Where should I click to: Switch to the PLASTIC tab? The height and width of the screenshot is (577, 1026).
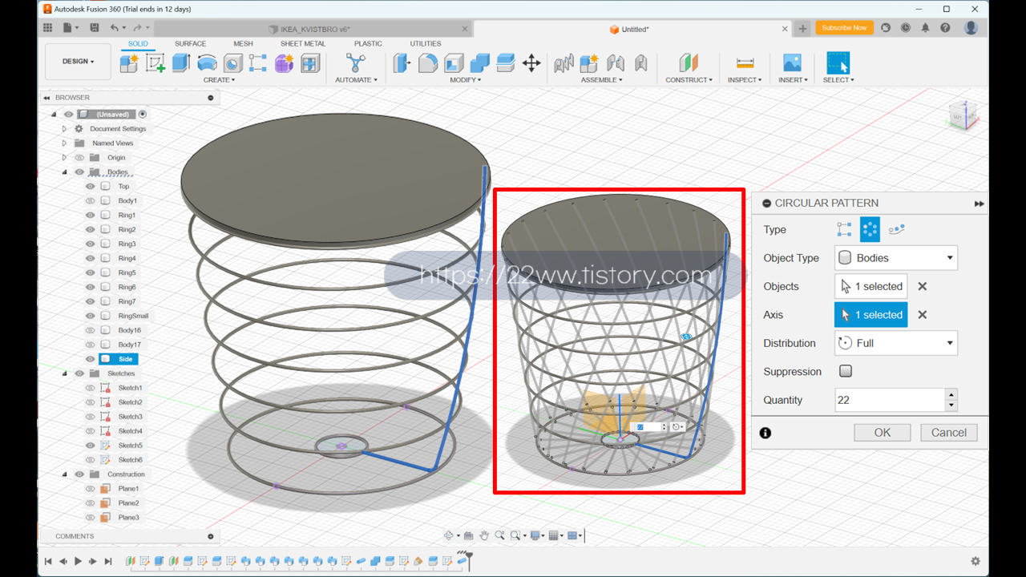pos(368,43)
